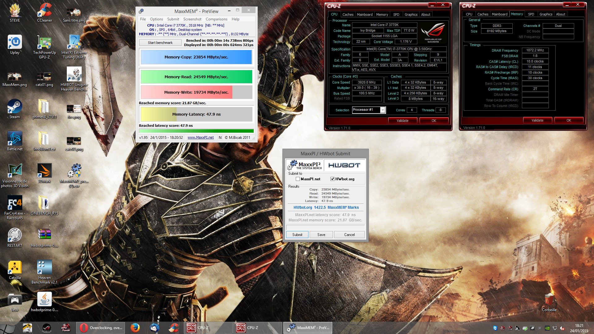Open the Catzilla desktop shortcut

15,270
